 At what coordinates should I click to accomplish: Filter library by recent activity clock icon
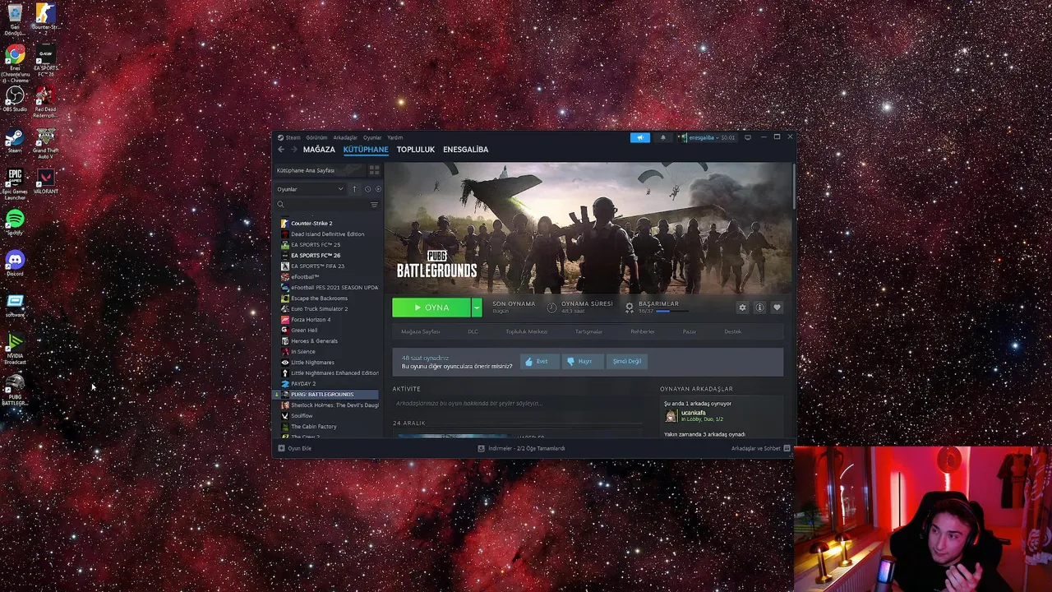(367, 189)
